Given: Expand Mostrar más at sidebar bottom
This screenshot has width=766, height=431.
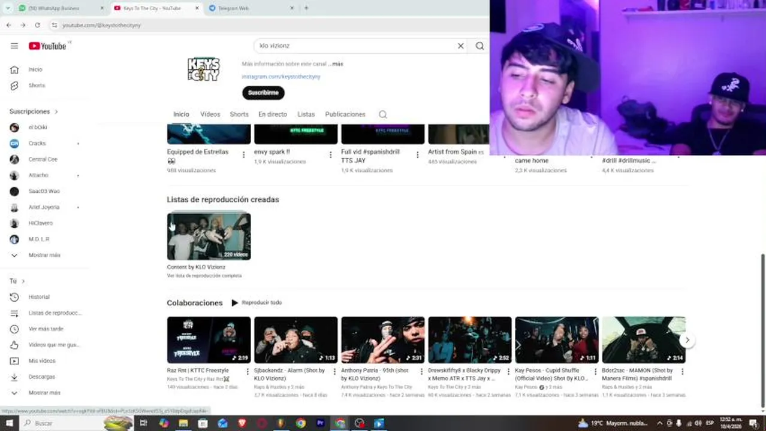Looking at the screenshot, I should [x=45, y=393].
